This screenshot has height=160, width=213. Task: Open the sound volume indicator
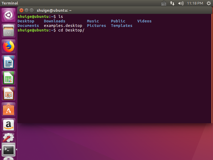tap(181, 3)
